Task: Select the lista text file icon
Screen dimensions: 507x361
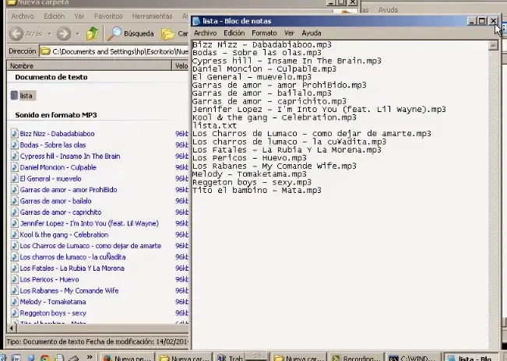Action: tap(14, 96)
